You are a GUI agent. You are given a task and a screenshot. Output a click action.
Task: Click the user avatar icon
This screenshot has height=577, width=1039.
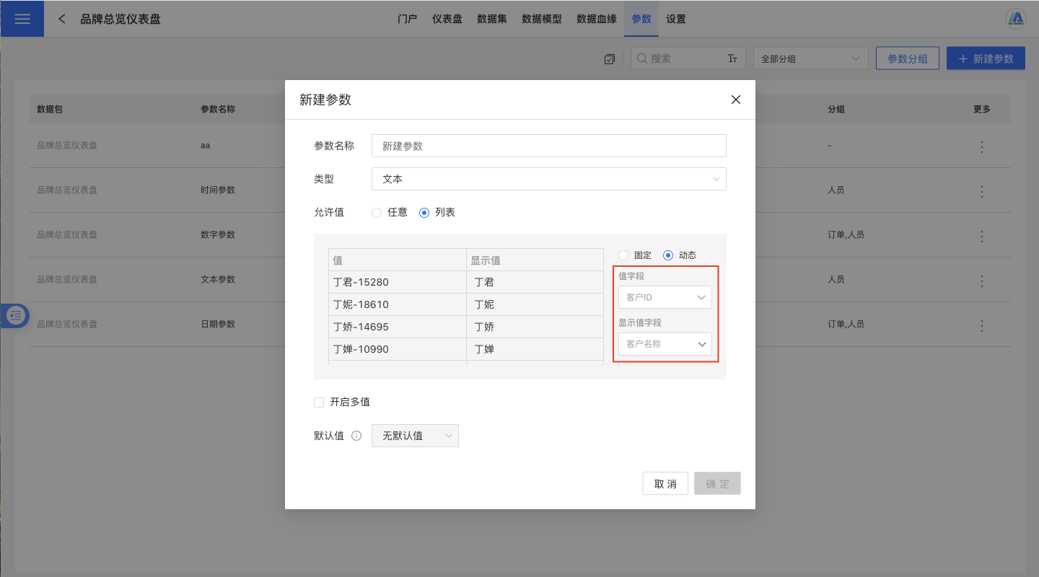click(x=1016, y=19)
